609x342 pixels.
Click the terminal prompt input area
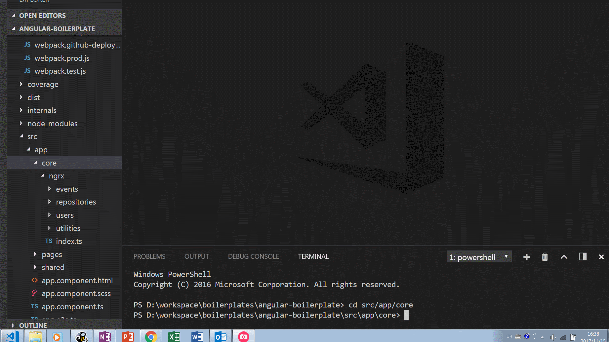tap(406, 315)
